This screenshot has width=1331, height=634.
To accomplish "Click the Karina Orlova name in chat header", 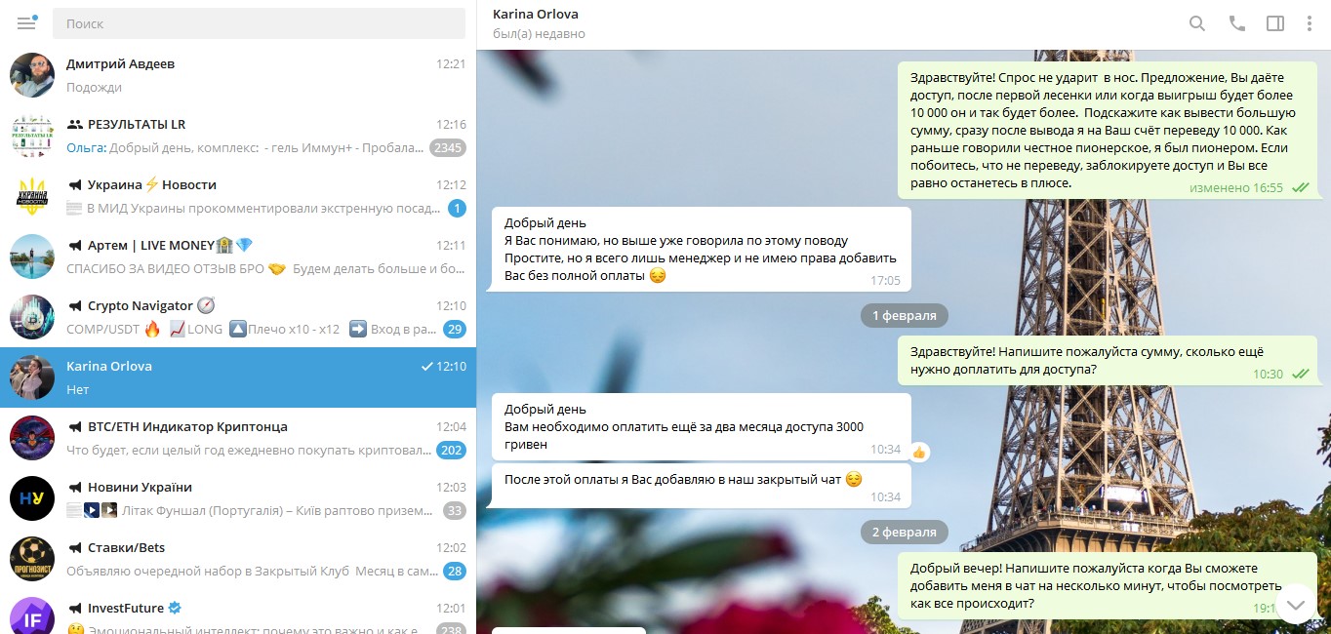I will click(x=535, y=14).
